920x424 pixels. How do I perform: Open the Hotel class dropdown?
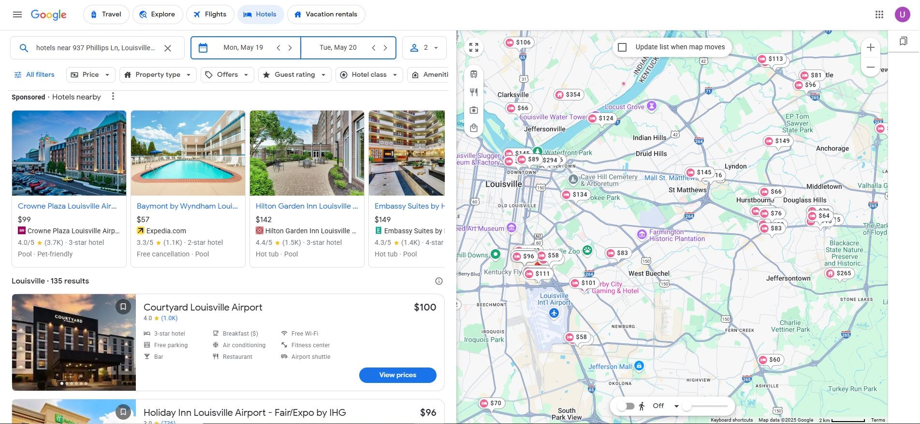click(x=369, y=75)
